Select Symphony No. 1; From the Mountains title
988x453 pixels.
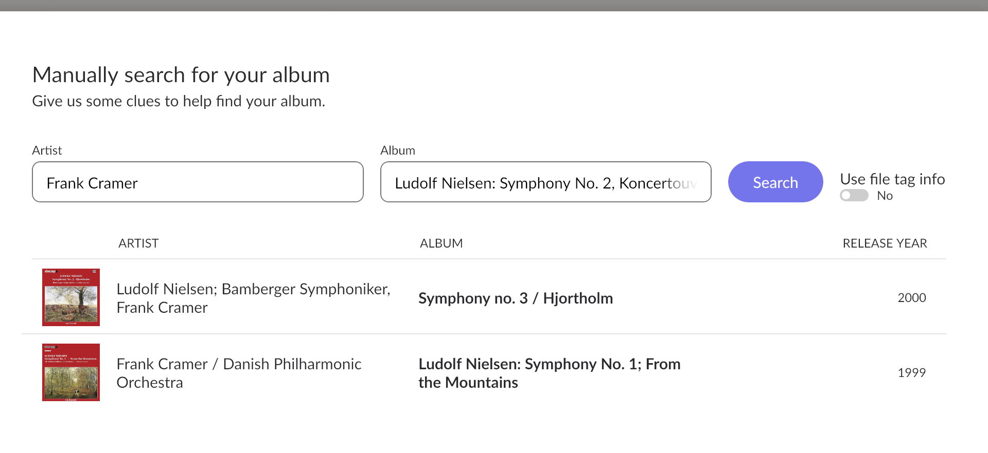tap(550, 373)
